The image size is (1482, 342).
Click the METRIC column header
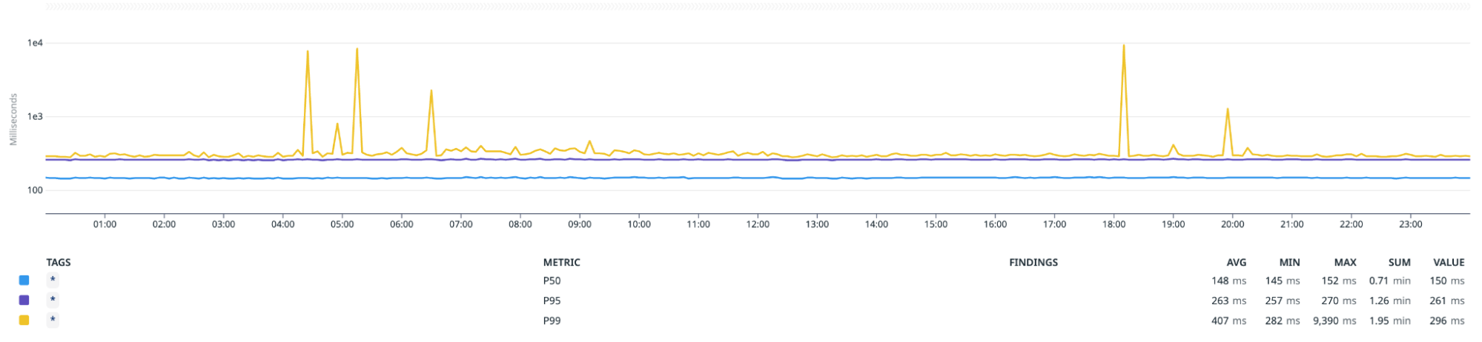pos(561,263)
